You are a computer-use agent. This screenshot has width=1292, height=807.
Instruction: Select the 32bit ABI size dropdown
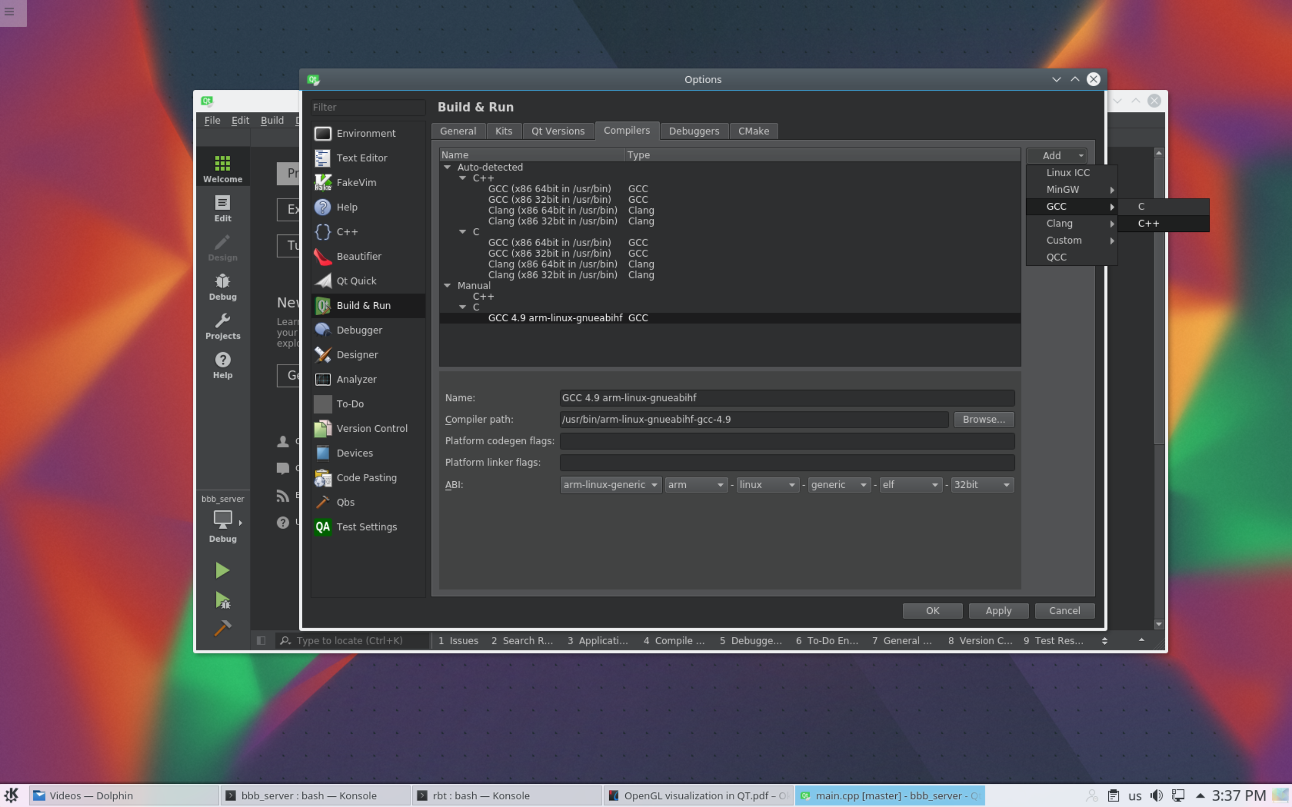980,484
